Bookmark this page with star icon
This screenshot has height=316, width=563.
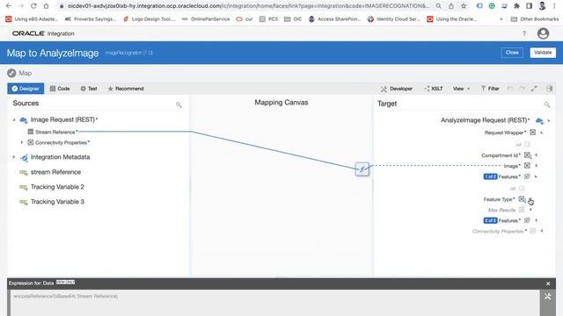click(464, 6)
